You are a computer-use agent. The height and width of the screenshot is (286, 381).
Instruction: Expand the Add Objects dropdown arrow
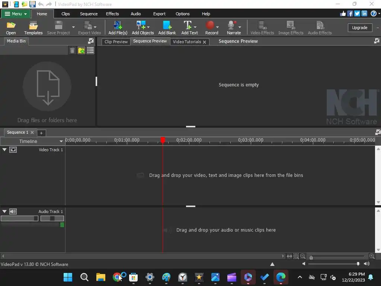(x=148, y=27)
